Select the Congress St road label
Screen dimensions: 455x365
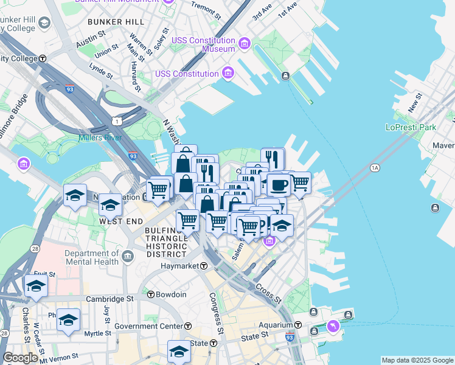pyautogui.click(x=217, y=313)
